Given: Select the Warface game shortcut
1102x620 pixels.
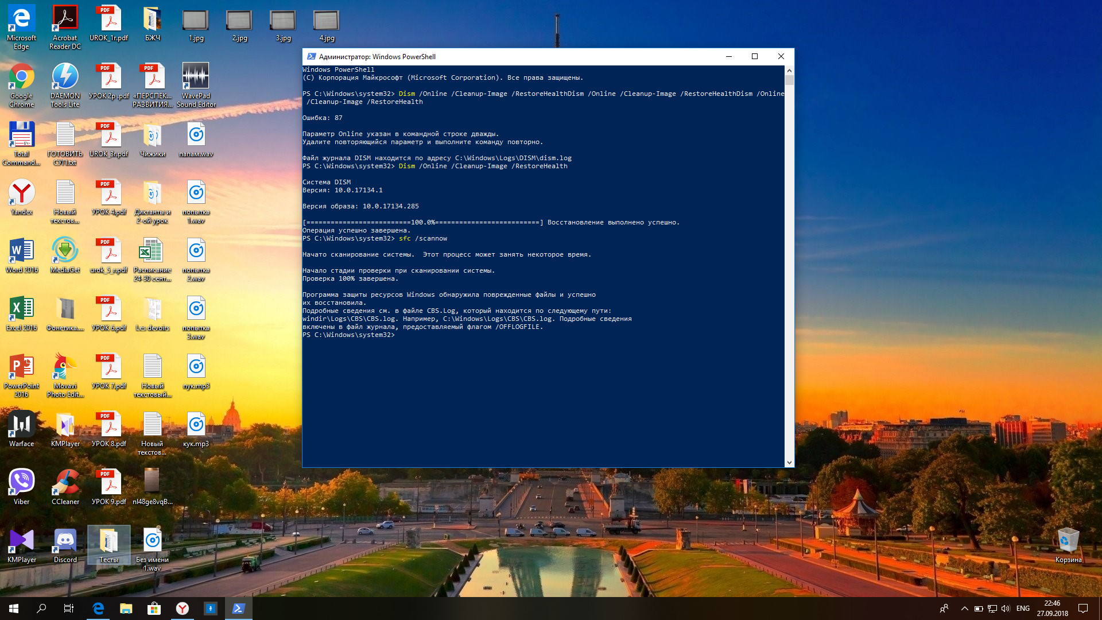Looking at the screenshot, I should 21,425.
